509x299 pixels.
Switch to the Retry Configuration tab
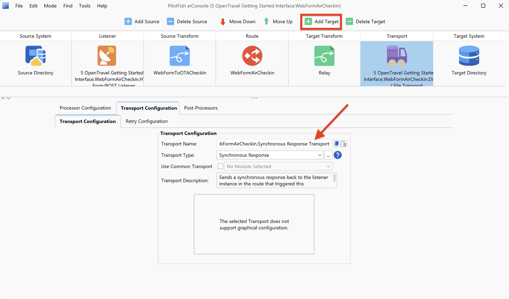coord(147,121)
